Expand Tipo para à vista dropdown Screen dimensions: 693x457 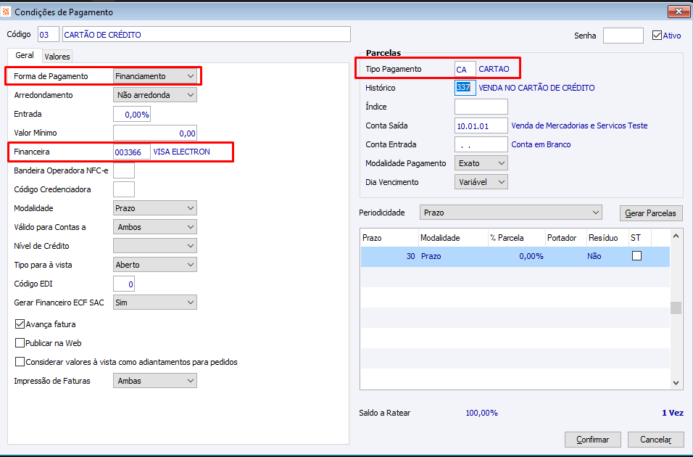154,265
